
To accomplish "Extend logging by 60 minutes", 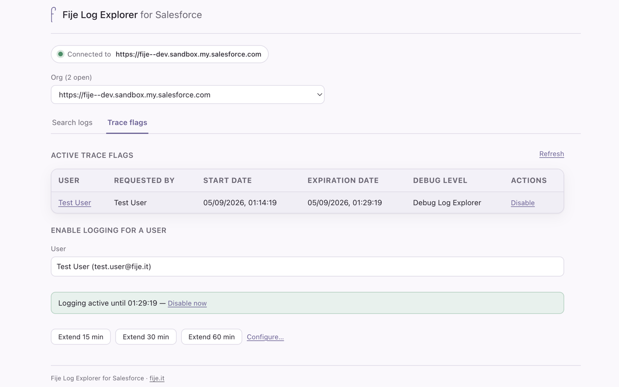I will pos(211,337).
